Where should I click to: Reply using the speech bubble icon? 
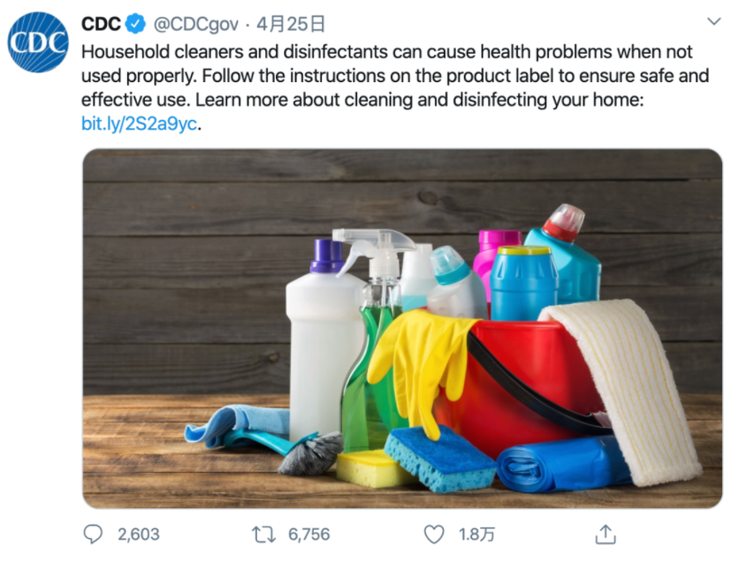pyautogui.click(x=93, y=534)
